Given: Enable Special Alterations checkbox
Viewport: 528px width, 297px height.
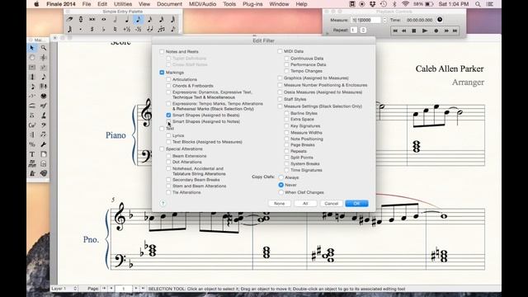Looking at the screenshot, I should click(162, 148).
